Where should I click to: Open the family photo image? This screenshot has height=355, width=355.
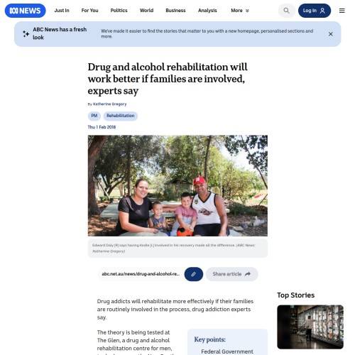[177, 185]
